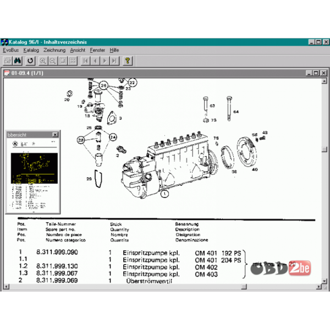Screen dimensions: 330x330
Task: Click the black overview thumbnail in Übersicht panel
Action: pos(34,168)
